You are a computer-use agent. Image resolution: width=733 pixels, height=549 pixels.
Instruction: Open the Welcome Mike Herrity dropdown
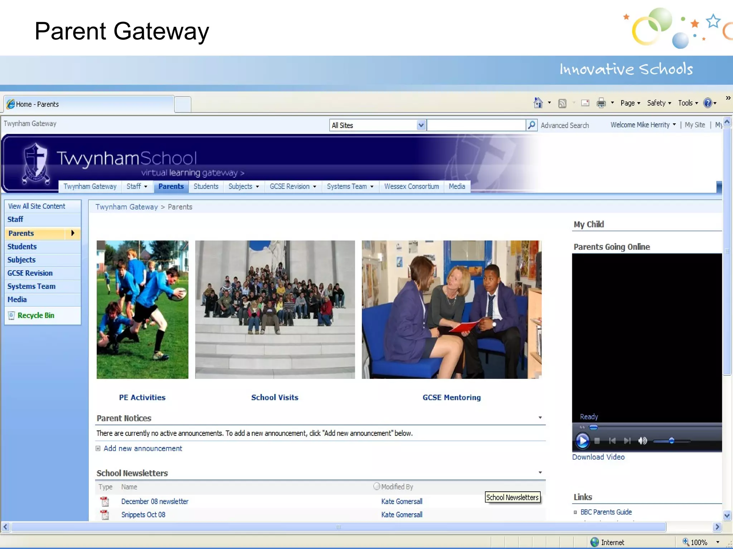click(x=643, y=125)
